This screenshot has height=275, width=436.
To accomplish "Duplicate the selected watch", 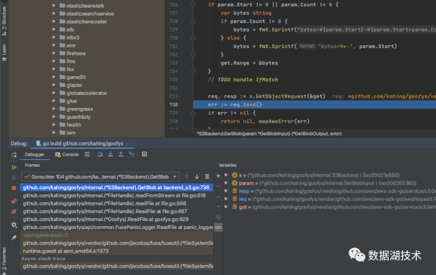I will coord(218,217).
